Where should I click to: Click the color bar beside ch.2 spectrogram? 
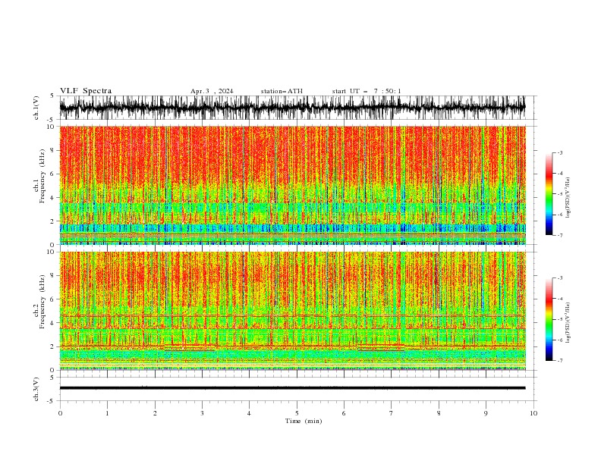(549, 319)
